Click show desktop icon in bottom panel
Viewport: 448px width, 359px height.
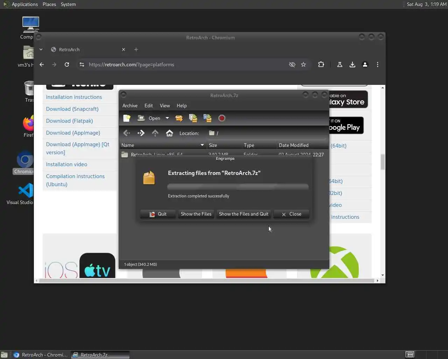click(x=4, y=355)
